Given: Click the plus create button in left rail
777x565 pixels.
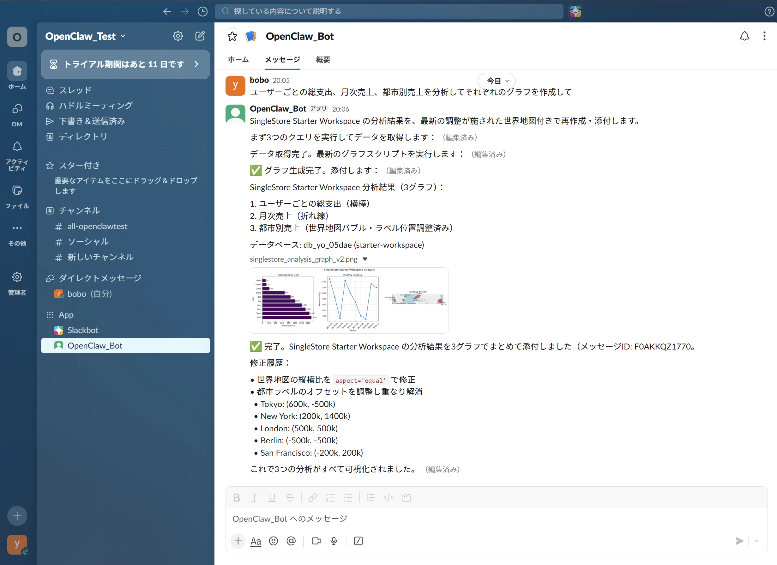Looking at the screenshot, I should point(17,516).
